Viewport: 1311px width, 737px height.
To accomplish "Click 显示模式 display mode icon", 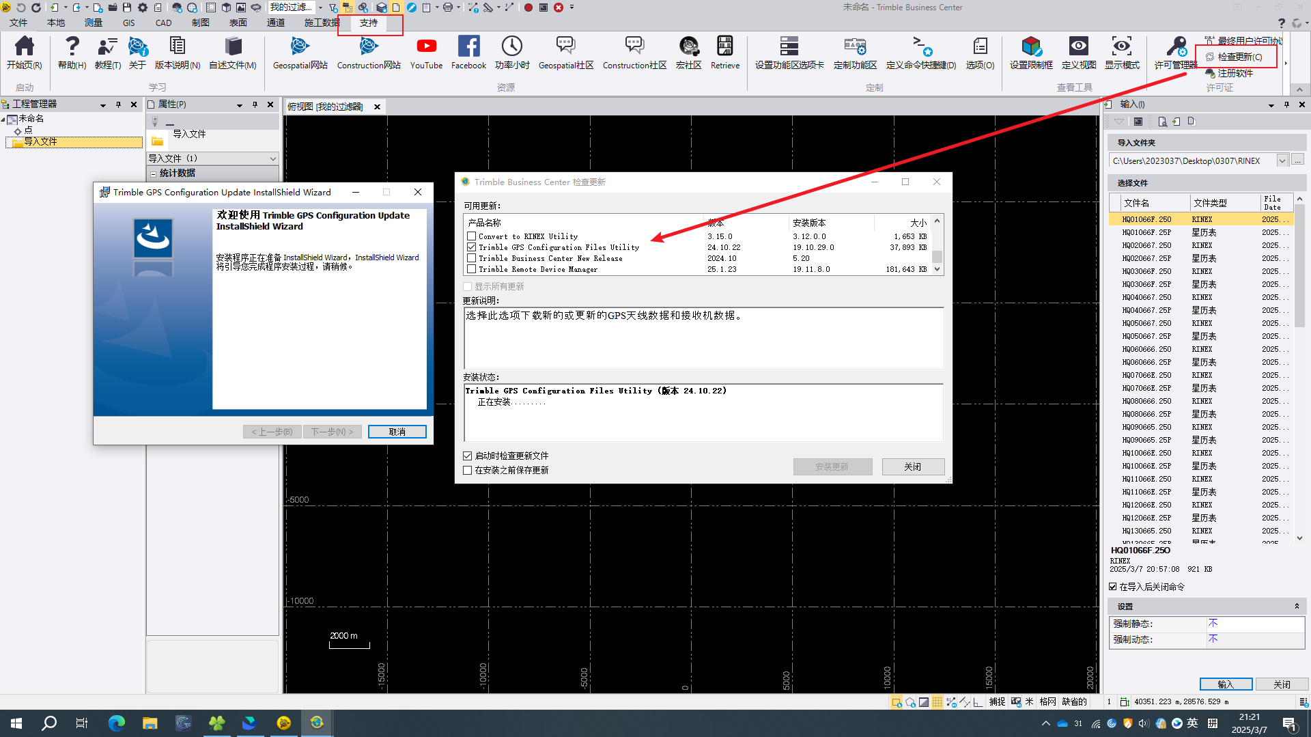I will point(1122,53).
